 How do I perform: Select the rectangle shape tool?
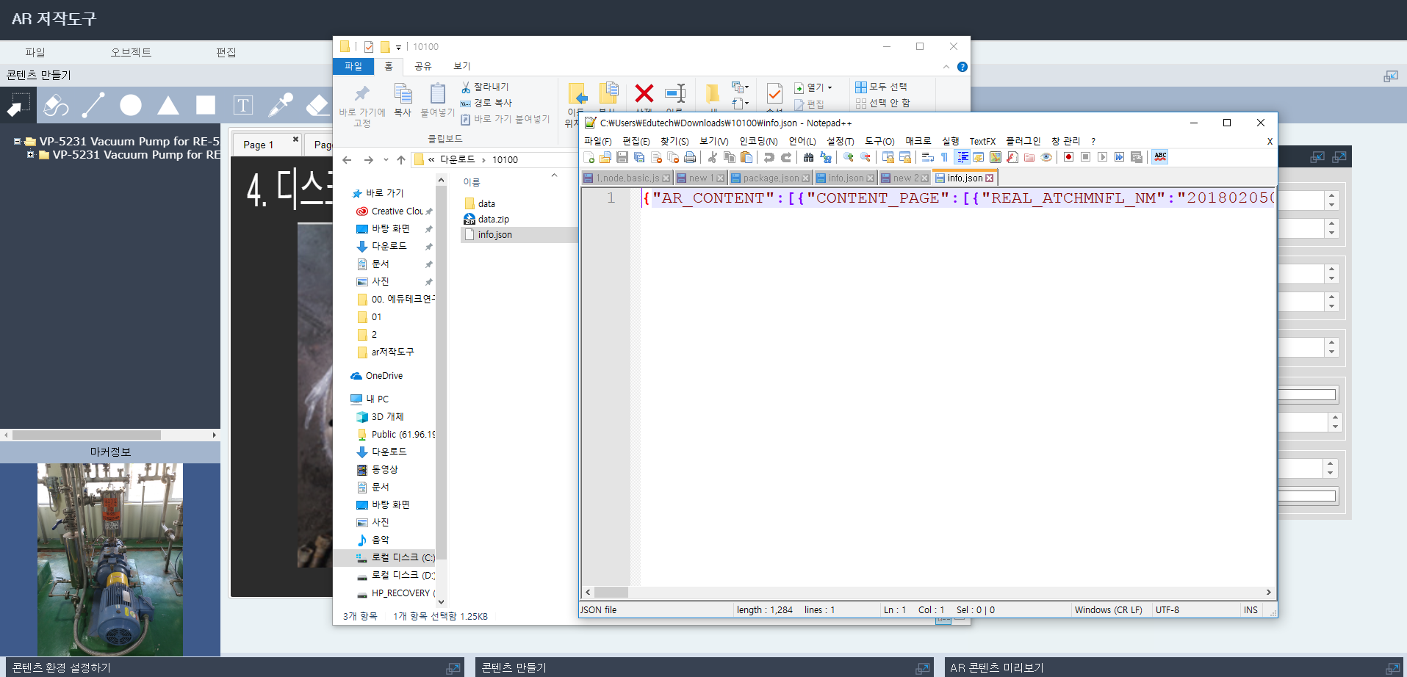click(x=206, y=105)
